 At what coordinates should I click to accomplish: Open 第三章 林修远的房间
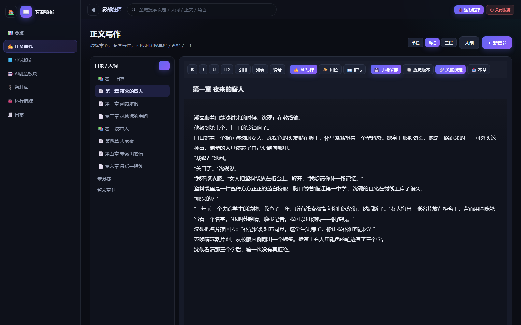pos(132,116)
